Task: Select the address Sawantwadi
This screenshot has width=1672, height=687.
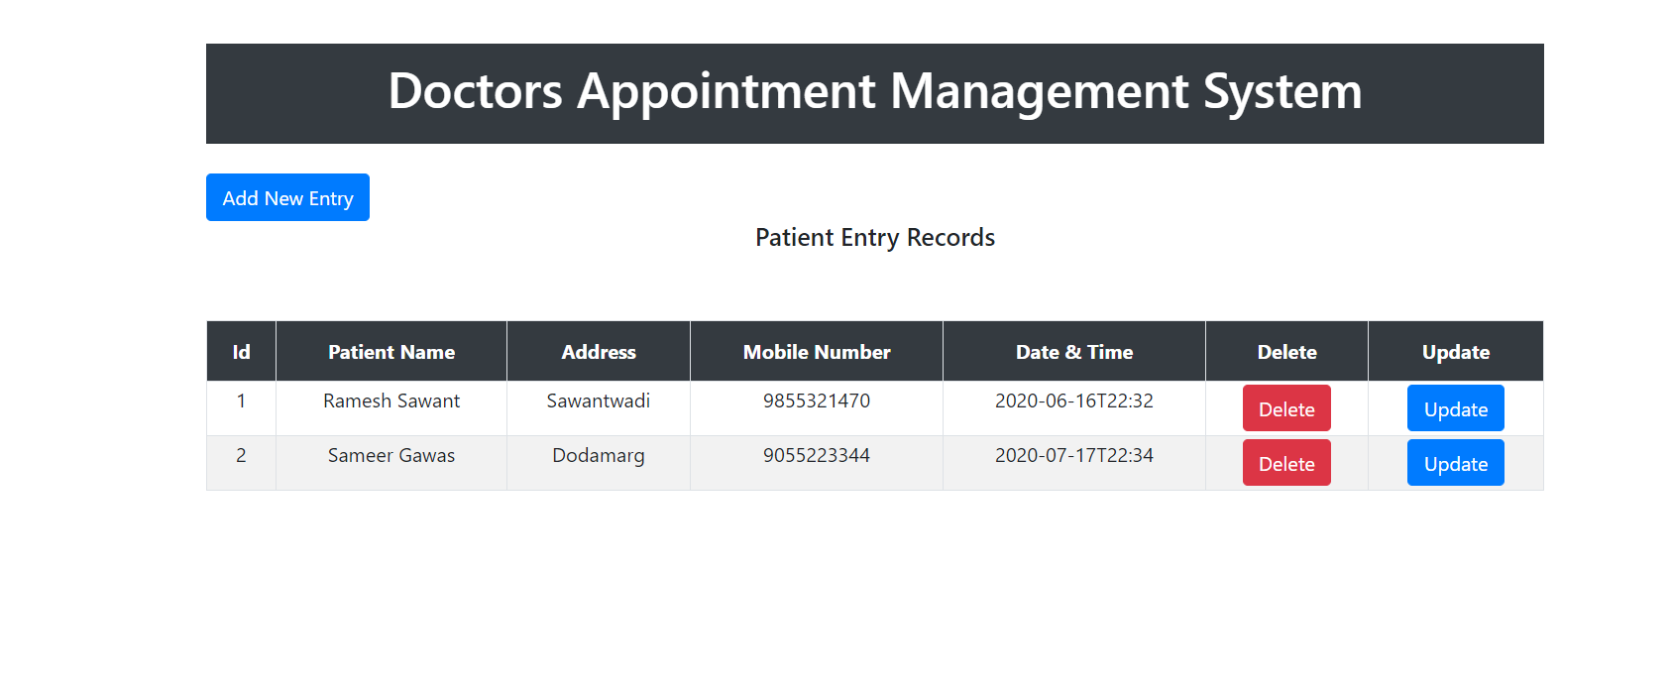Action: [x=598, y=401]
